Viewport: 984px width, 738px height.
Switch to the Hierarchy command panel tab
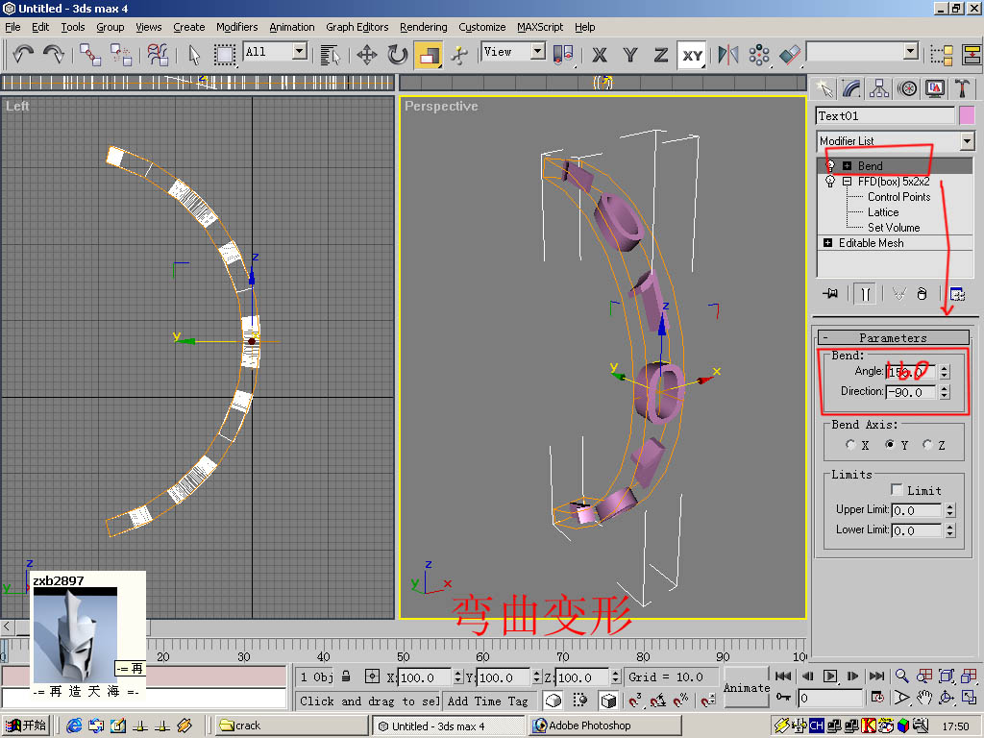(x=879, y=88)
